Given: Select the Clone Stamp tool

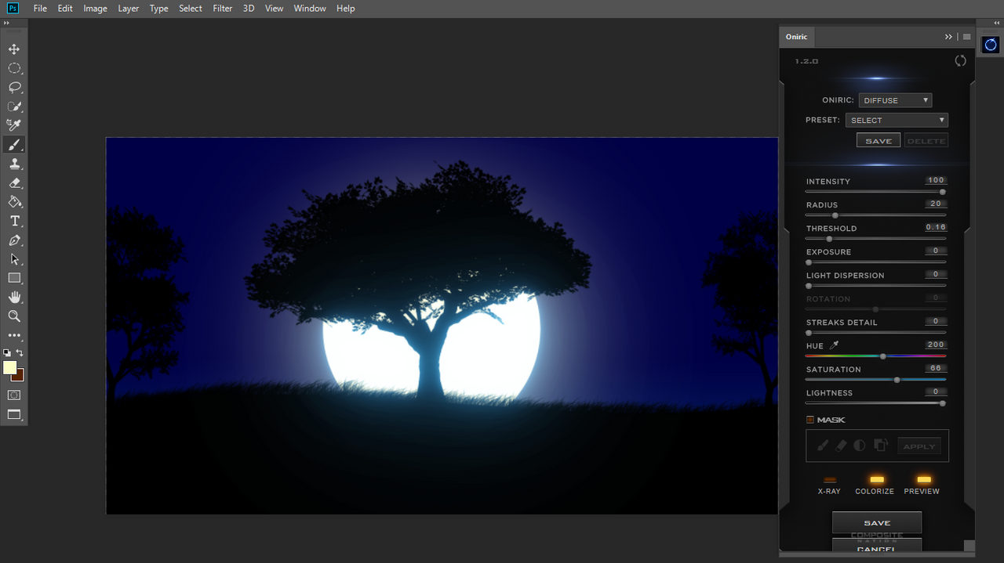Looking at the screenshot, I should pyautogui.click(x=14, y=164).
